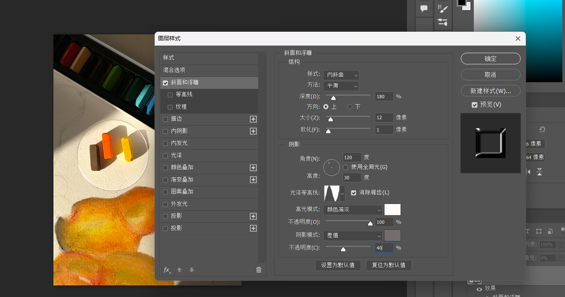Image resolution: width=565 pixels, height=297 pixels.
Task: Add another 描边 effect with its plus icon
Action: (253, 119)
